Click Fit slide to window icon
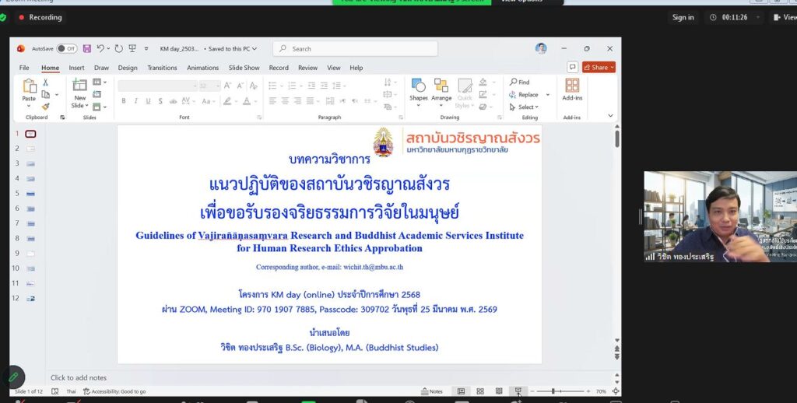Image resolution: width=797 pixels, height=403 pixels. (615, 391)
